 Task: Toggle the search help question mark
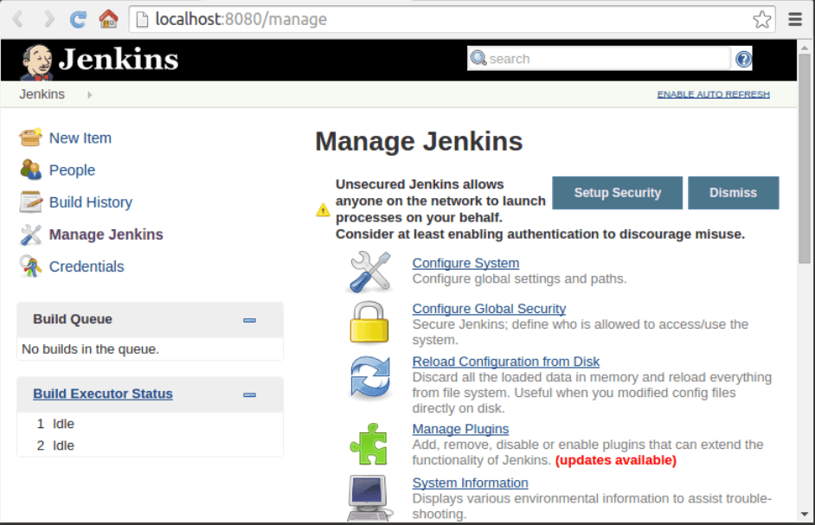tap(743, 58)
